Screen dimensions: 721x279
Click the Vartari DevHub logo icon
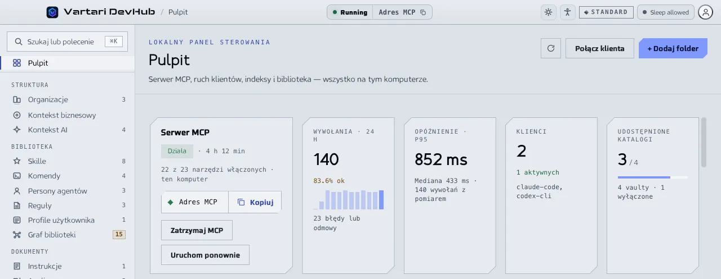click(x=52, y=12)
